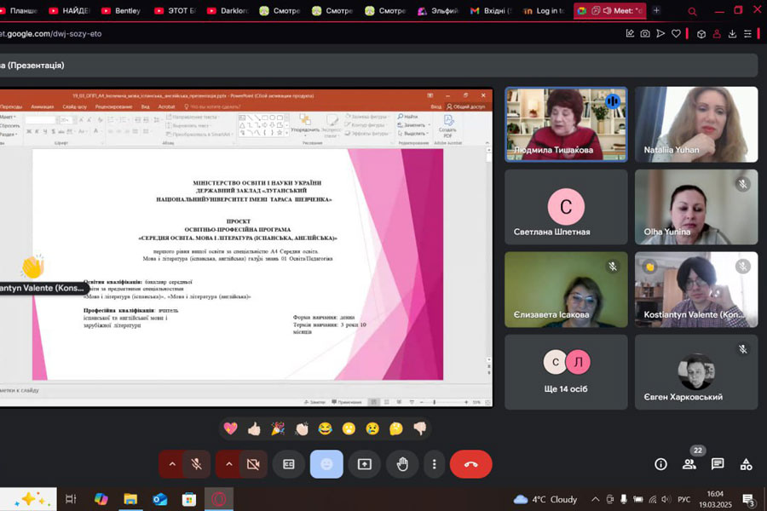
Task: Raise hand in the meeting
Action: [x=402, y=464]
